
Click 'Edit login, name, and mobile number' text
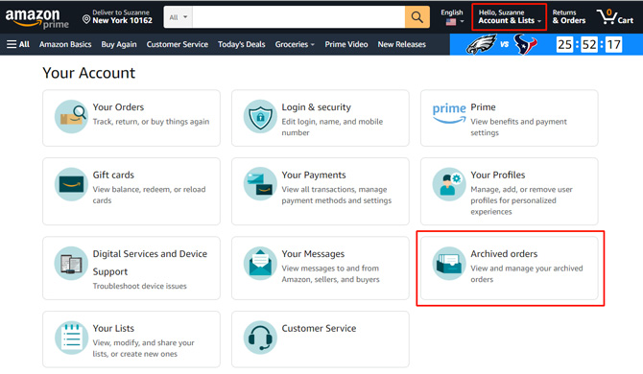(x=332, y=127)
